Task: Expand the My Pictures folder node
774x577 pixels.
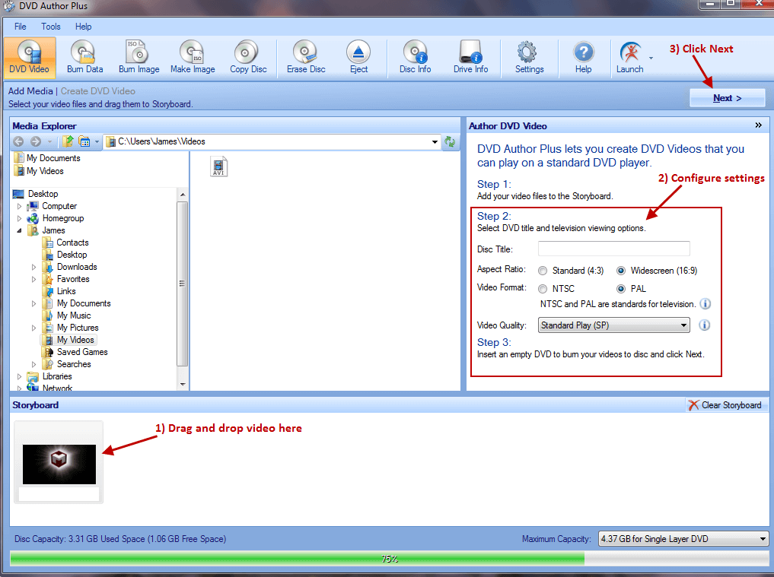Action: point(33,328)
